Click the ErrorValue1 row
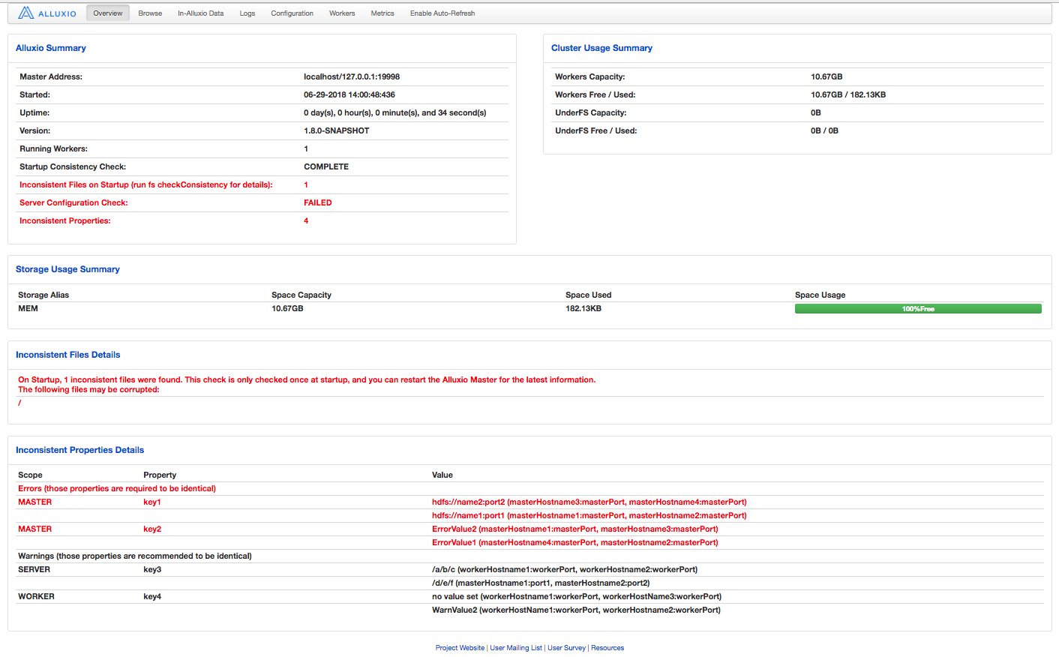This screenshot has width=1059, height=657. pyautogui.click(x=574, y=542)
